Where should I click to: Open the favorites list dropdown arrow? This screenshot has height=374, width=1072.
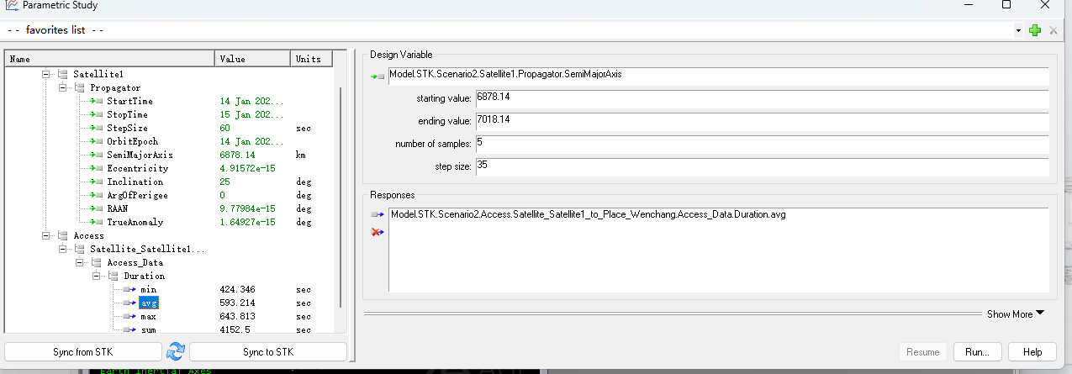click(1018, 30)
